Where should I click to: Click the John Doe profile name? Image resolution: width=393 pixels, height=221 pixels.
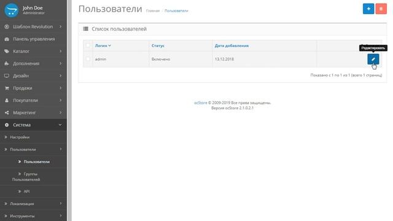(x=33, y=8)
